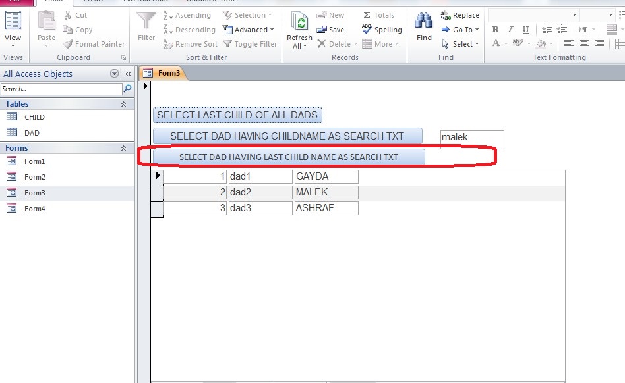Collapse the Tables group in navigation pane
625x383 pixels.
coord(123,104)
